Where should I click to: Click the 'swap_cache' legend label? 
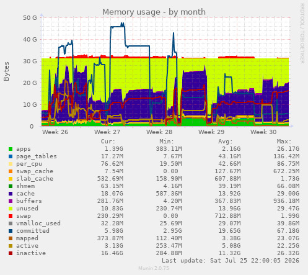[35, 171]
